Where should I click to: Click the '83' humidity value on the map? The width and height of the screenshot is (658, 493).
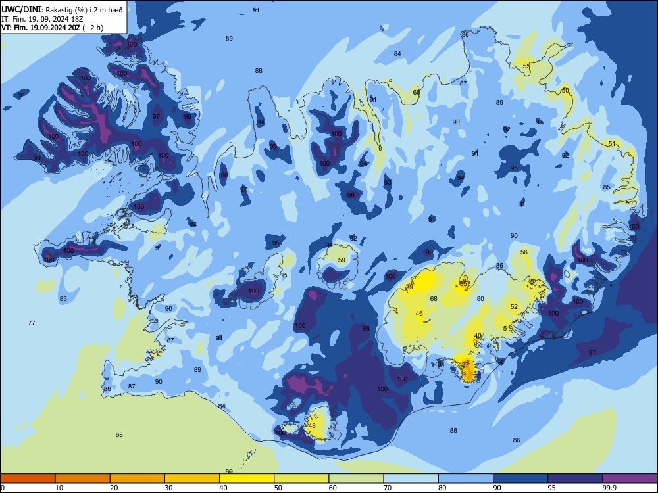coord(63,299)
